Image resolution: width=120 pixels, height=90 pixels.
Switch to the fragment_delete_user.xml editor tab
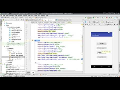tap(33, 20)
